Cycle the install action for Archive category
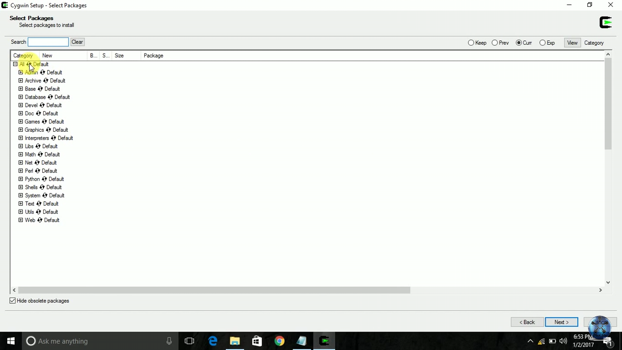 [45, 81]
